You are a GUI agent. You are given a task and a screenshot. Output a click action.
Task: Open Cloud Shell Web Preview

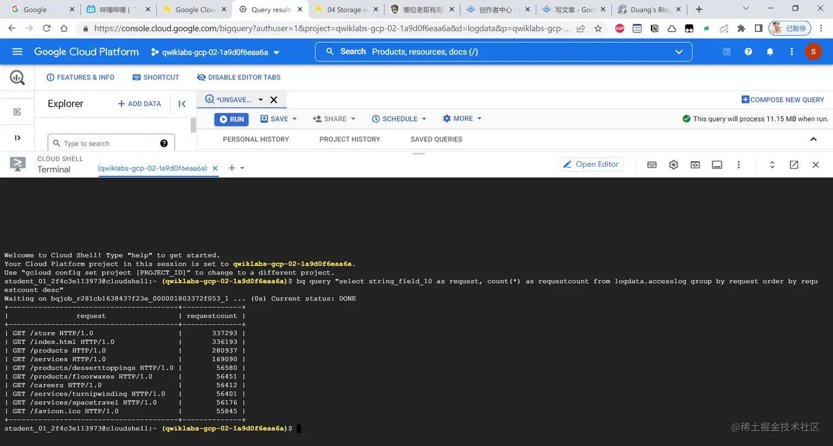(695, 164)
